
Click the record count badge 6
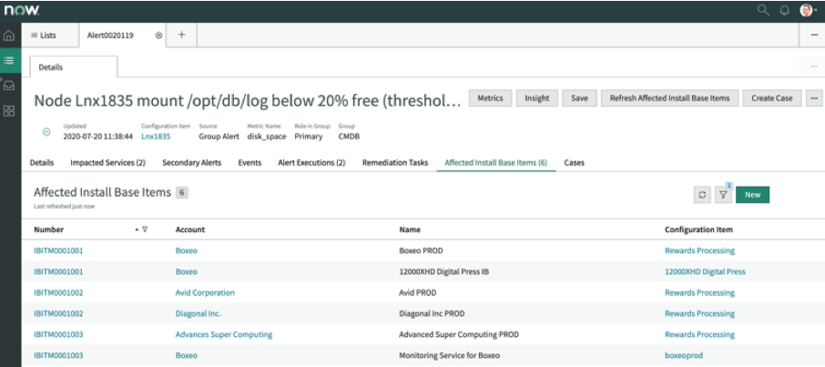pos(181,193)
